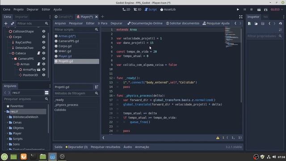
Task: Click the instance scene link icon
Action: pyautogui.click(x=13, y=23)
